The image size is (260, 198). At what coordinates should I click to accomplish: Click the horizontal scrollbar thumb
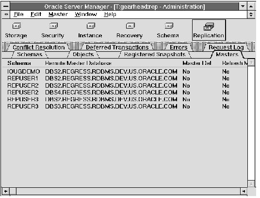(x=13, y=191)
